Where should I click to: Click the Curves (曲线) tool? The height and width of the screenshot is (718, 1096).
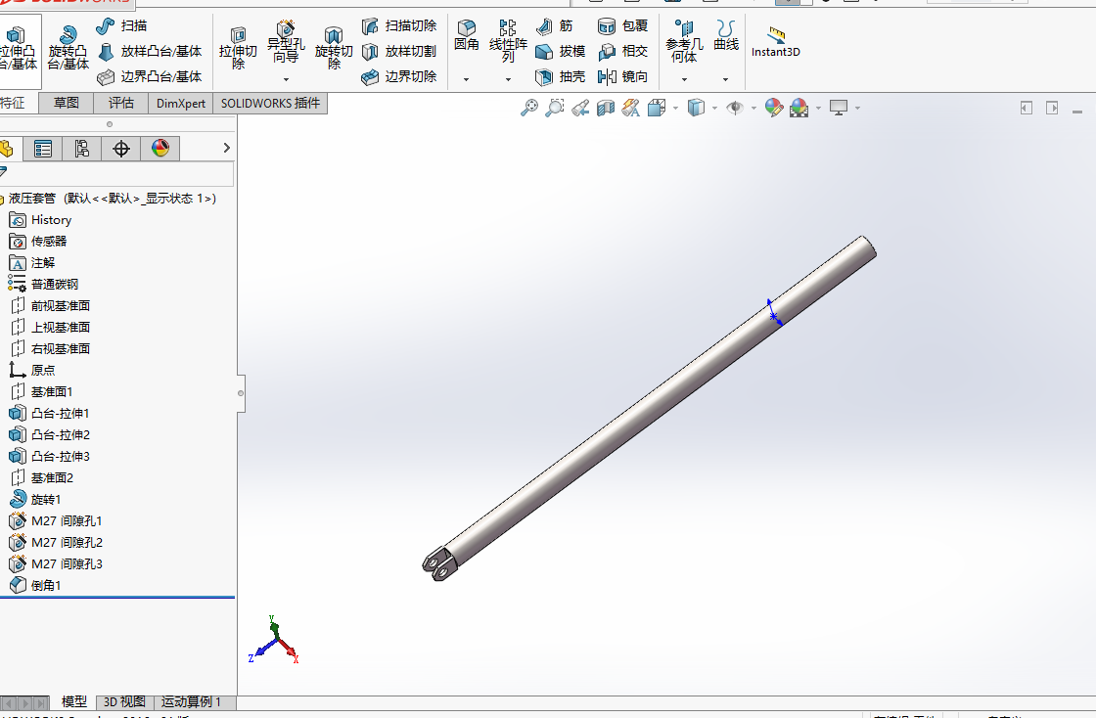tap(725, 35)
